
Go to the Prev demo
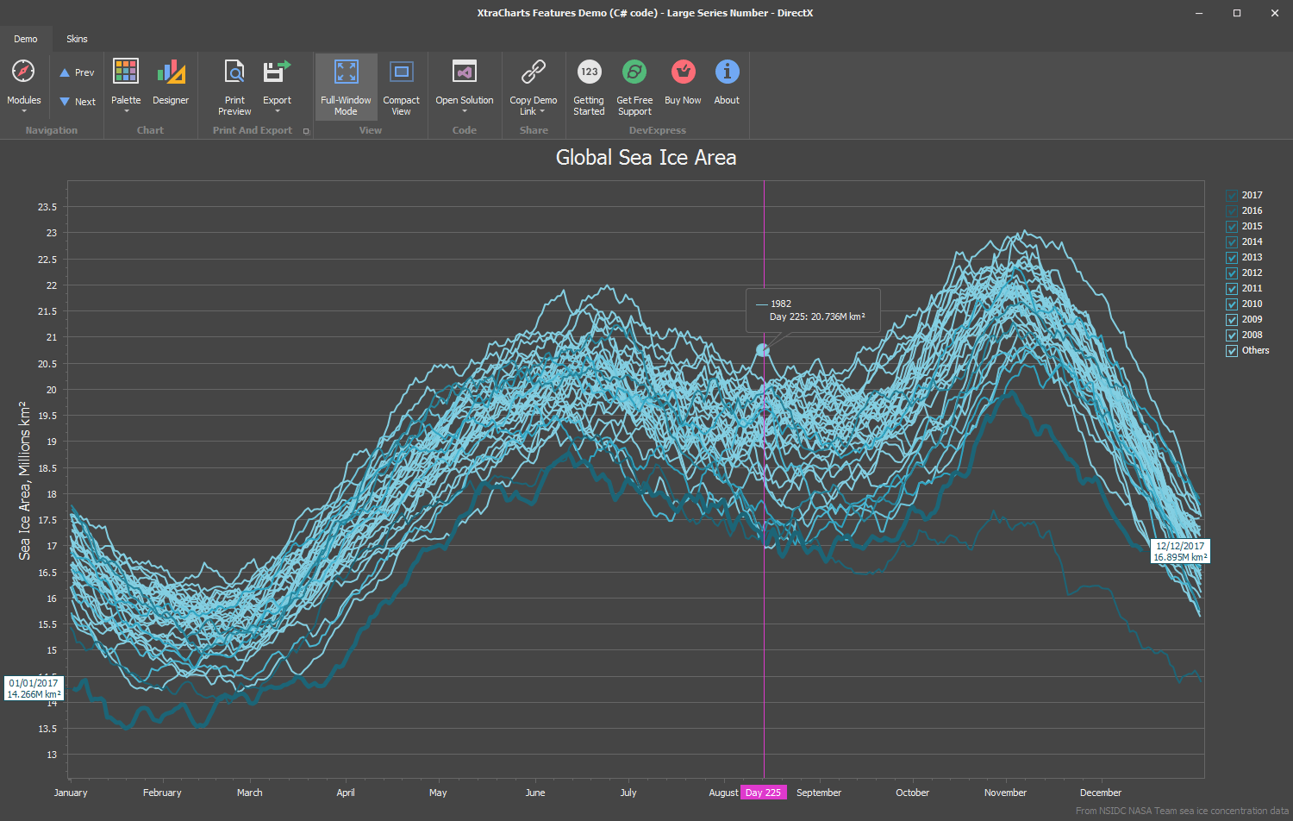pyautogui.click(x=77, y=73)
